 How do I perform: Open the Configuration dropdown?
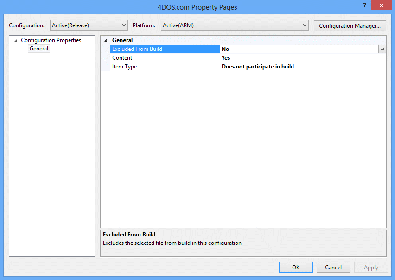click(89, 25)
